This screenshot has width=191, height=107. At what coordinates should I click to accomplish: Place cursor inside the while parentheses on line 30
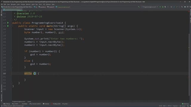pyautogui.click(x=35, y=73)
